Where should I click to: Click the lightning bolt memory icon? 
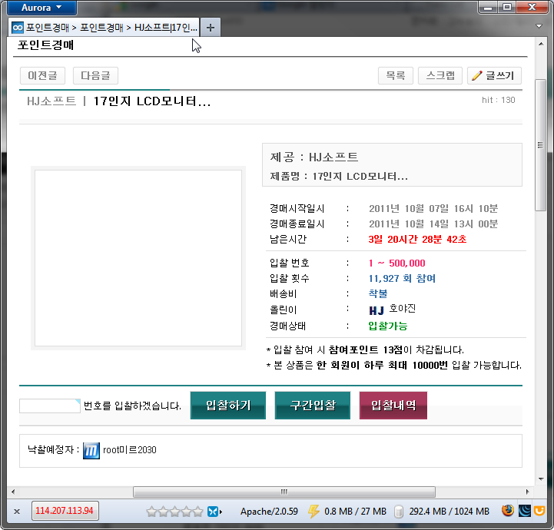(313, 512)
